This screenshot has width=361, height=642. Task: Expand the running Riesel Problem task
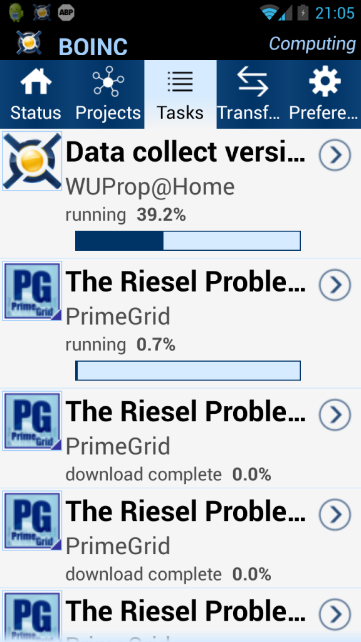point(335,284)
